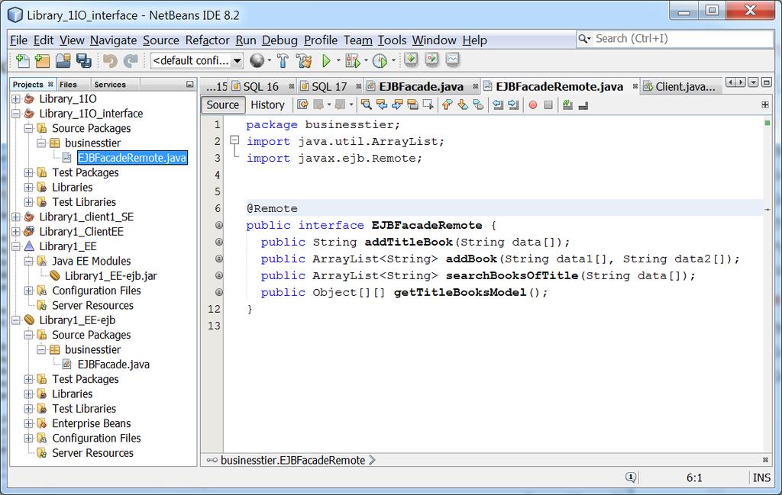The image size is (782, 495).
Task: Switch to the Services panel tab
Action: click(110, 85)
